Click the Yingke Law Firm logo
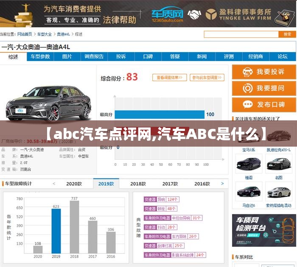 click(238, 14)
